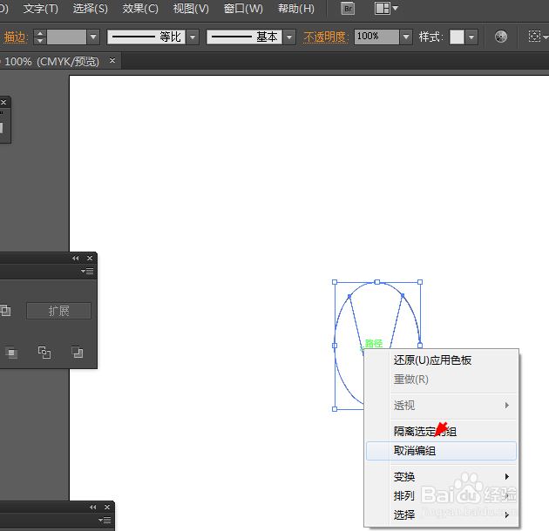This screenshot has height=531, width=549.
Task: Open the 等比 width profile dropdown
Action: coord(193,37)
